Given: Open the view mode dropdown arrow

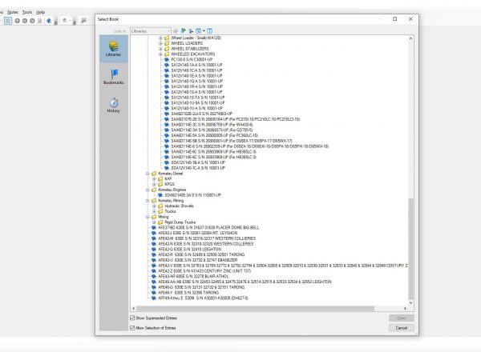Looking at the screenshot, I should click(204, 31).
